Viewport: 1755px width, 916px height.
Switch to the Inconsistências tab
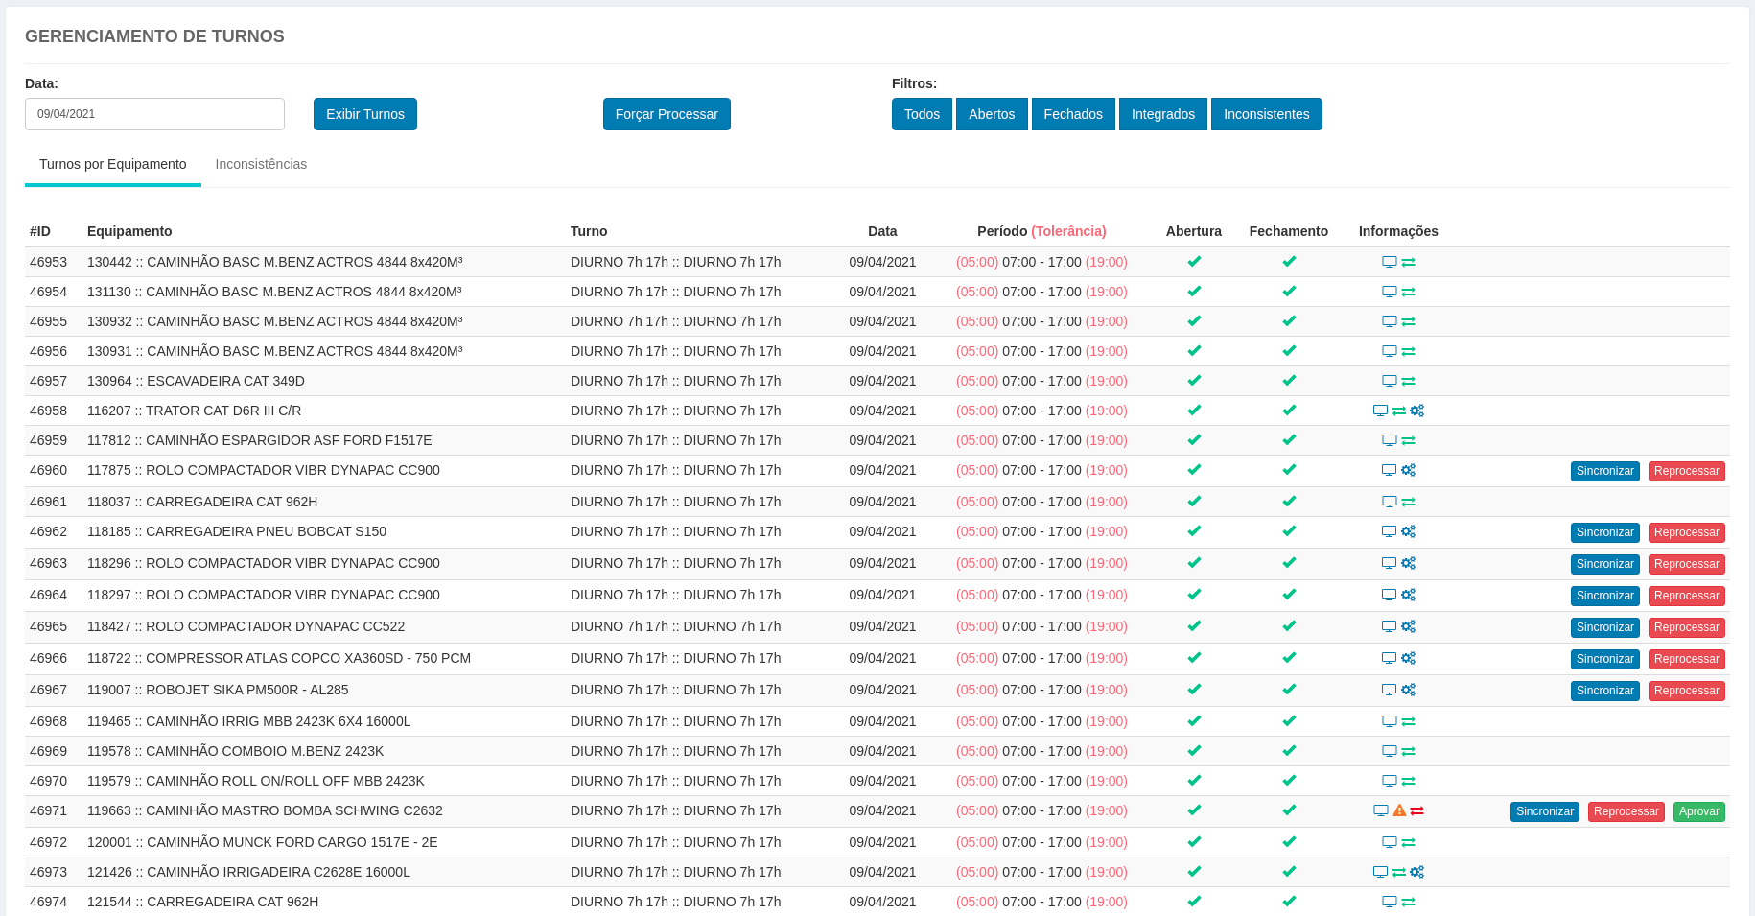[261, 164]
